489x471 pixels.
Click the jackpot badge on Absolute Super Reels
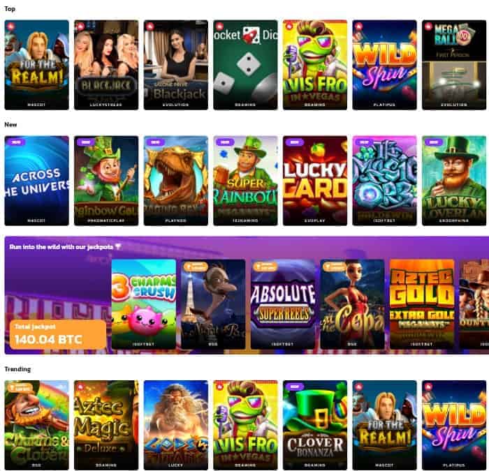coord(265,267)
